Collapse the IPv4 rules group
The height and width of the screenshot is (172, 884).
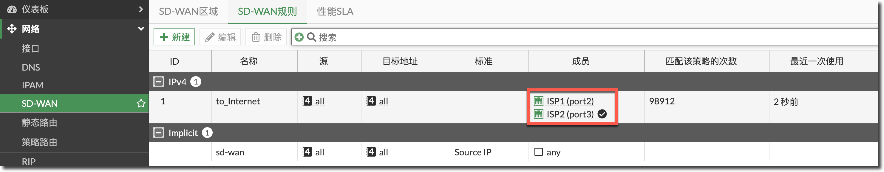tap(159, 82)
